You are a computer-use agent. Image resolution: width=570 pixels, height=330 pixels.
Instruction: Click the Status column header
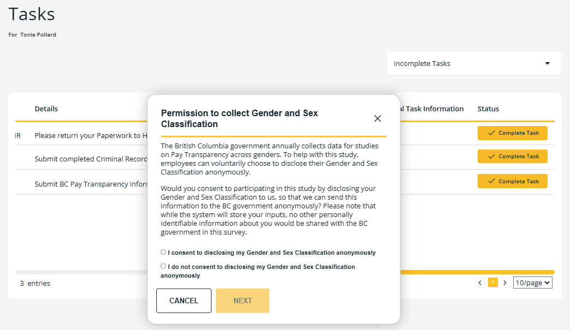click(x=488, y=109)
